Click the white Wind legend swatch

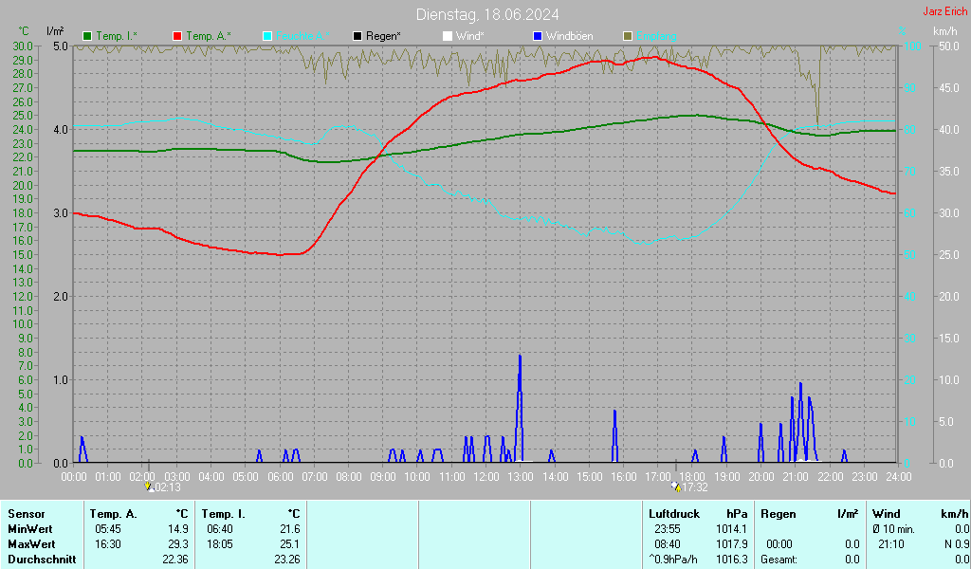click(x=448, y=37)
